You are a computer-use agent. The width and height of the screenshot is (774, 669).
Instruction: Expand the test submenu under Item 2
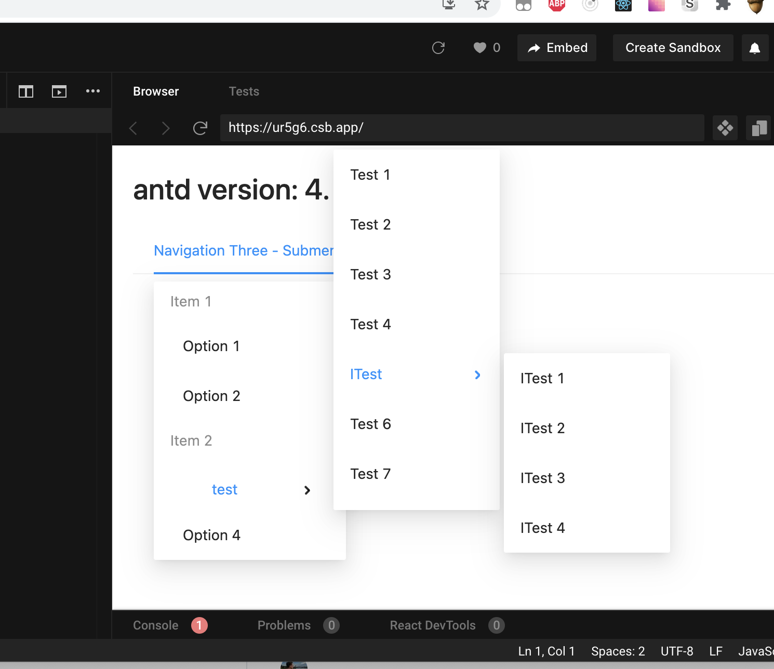[224, 489]
